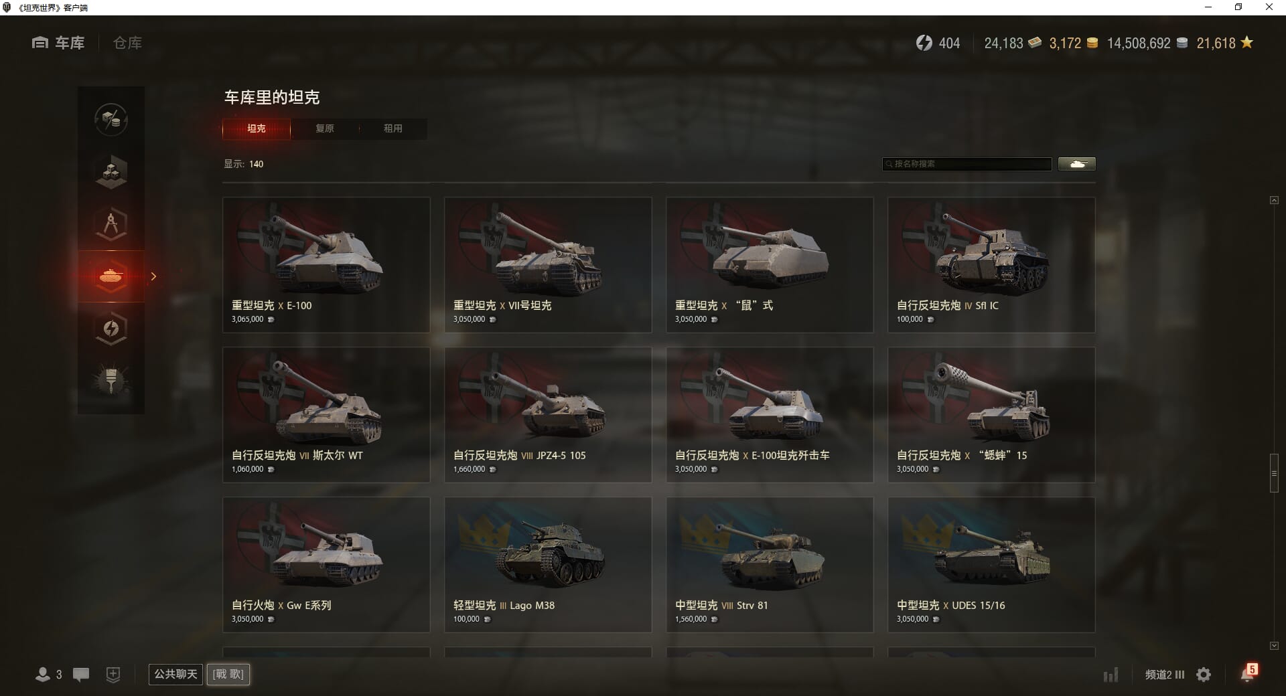Open the stacked boxes sidebar icon

tap(111, 171)
